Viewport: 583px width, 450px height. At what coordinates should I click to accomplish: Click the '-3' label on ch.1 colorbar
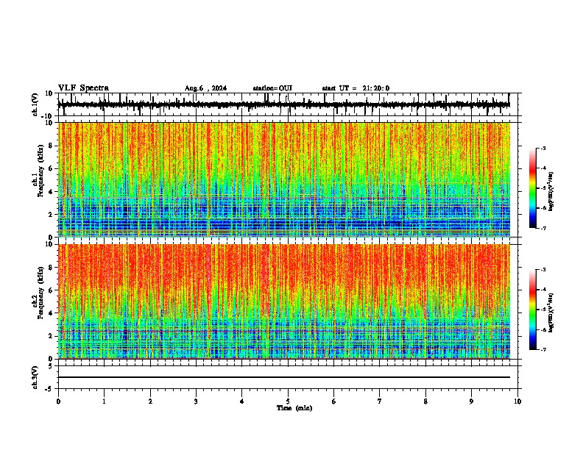(543, 148)
